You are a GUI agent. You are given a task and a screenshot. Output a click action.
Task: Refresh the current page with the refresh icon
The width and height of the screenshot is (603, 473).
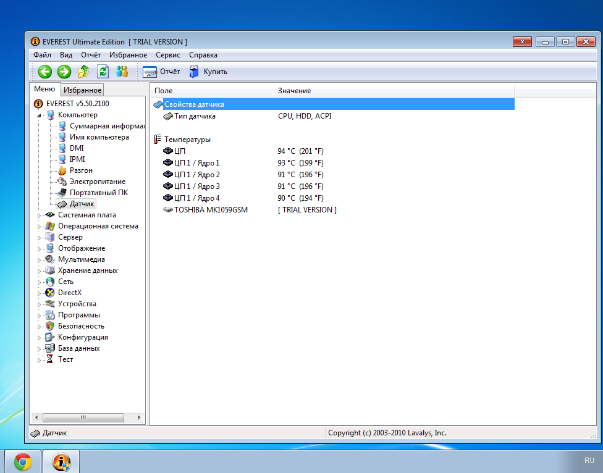pos(103,72)
